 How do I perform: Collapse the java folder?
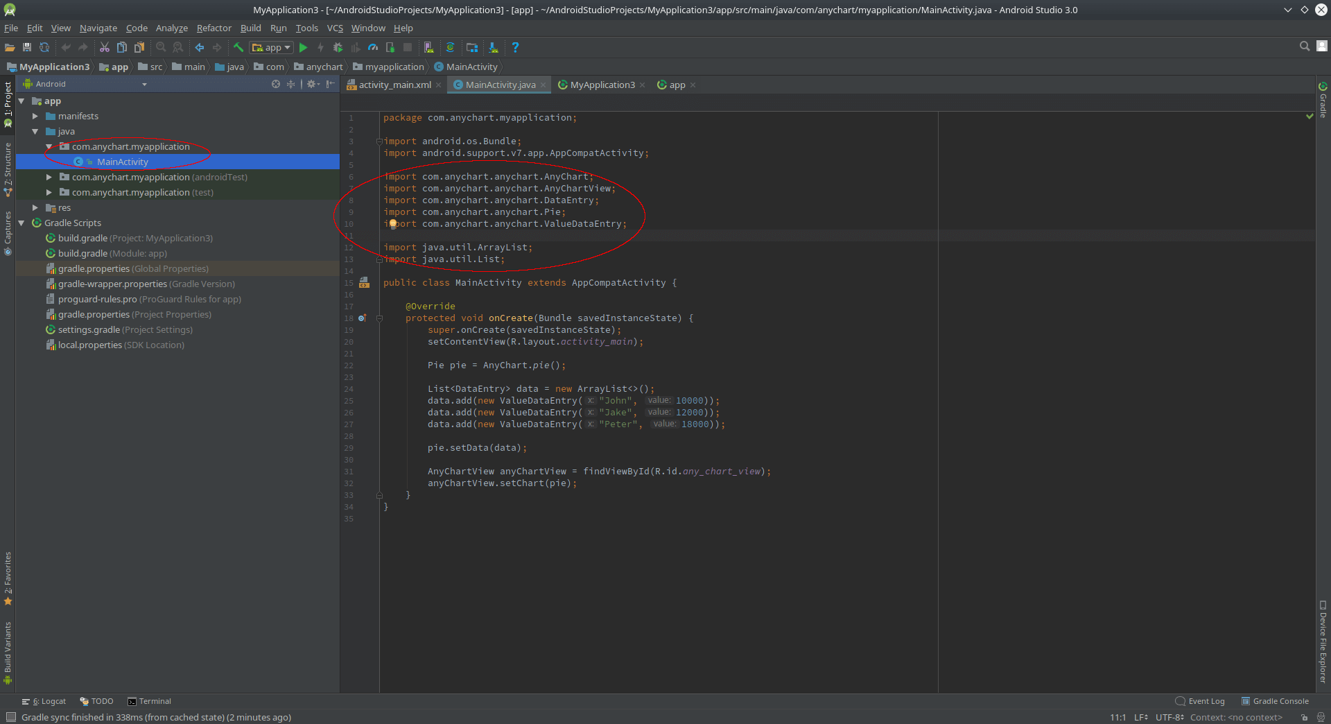point(35,132)
